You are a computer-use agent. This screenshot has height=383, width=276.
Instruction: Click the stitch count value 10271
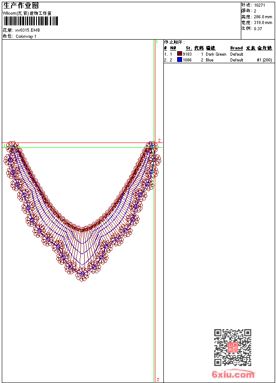coord(260,5)
